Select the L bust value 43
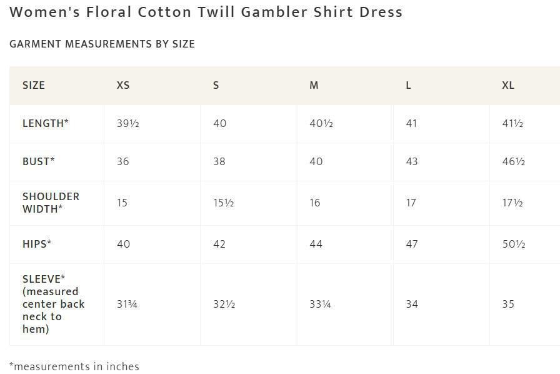Screen dimensions: 560x374 pos(411,161)
